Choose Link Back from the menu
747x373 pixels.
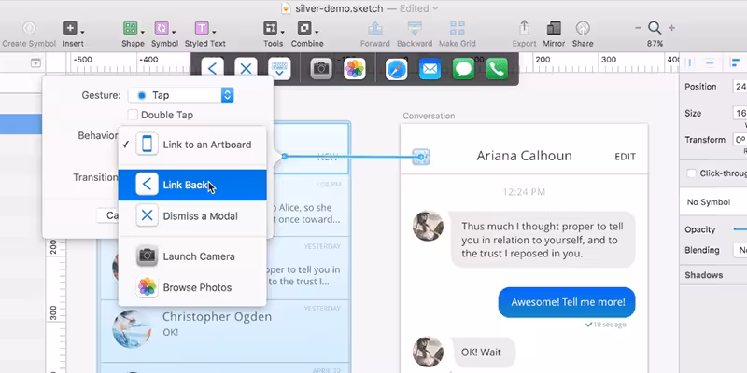[192, 185]
